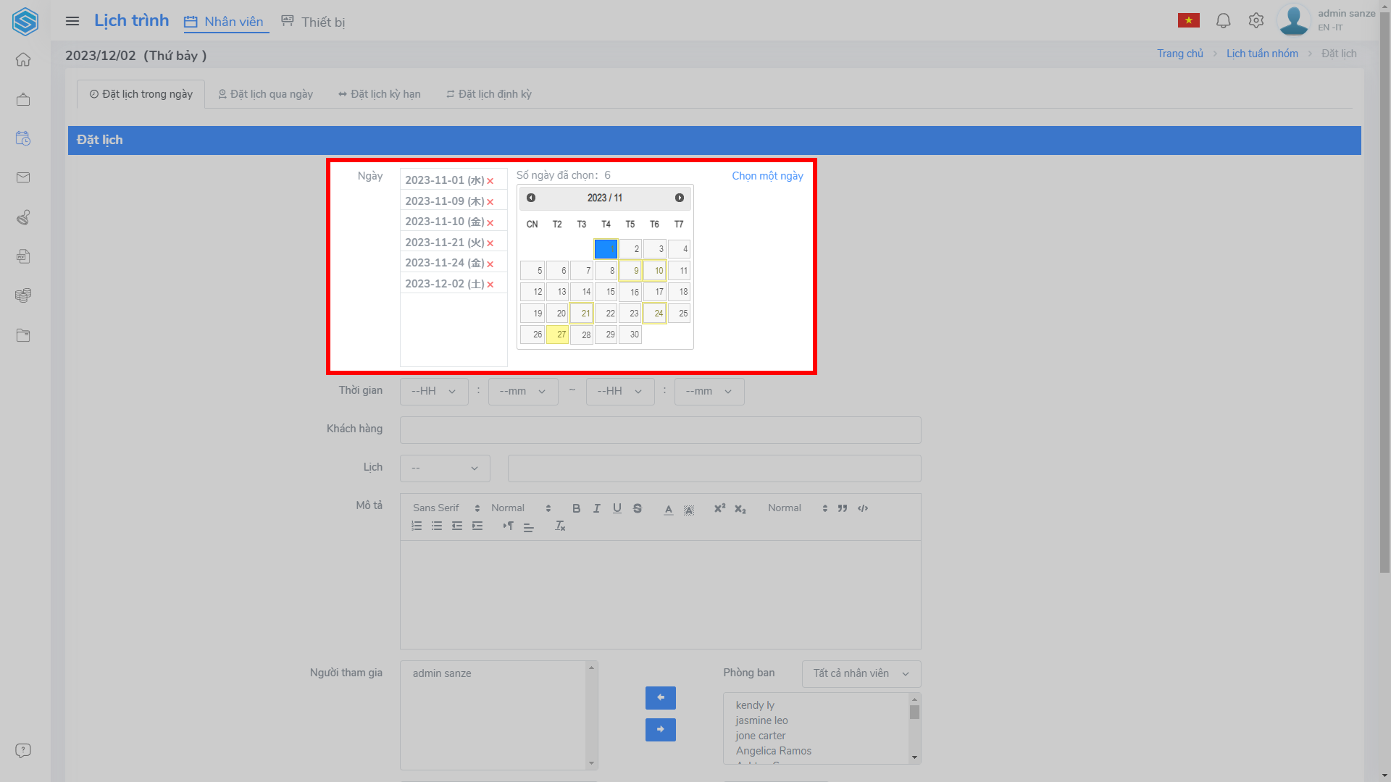Screen dimensions: 1391x782
Task: Click the Vietnam flag language icon
Action: [1189, 21]
